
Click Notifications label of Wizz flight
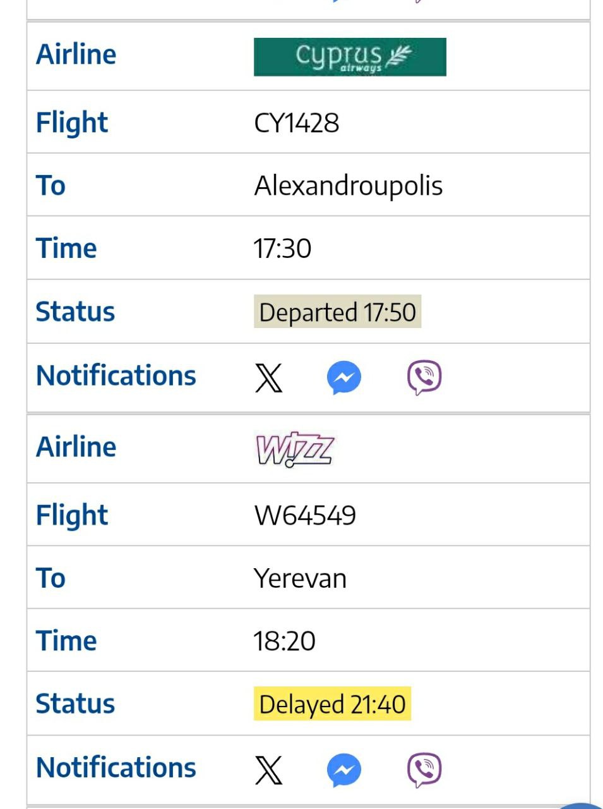click(x=116, y=767)
